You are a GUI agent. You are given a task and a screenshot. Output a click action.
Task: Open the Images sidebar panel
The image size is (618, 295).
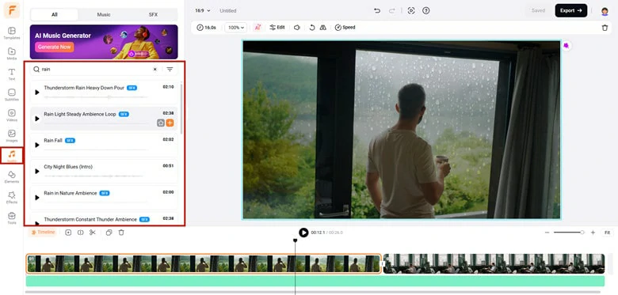click(12, 136)
